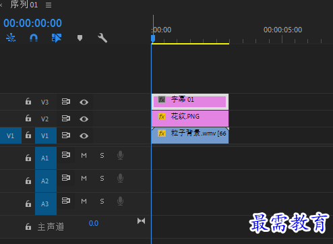Toggle sync lock for V3

66,102
